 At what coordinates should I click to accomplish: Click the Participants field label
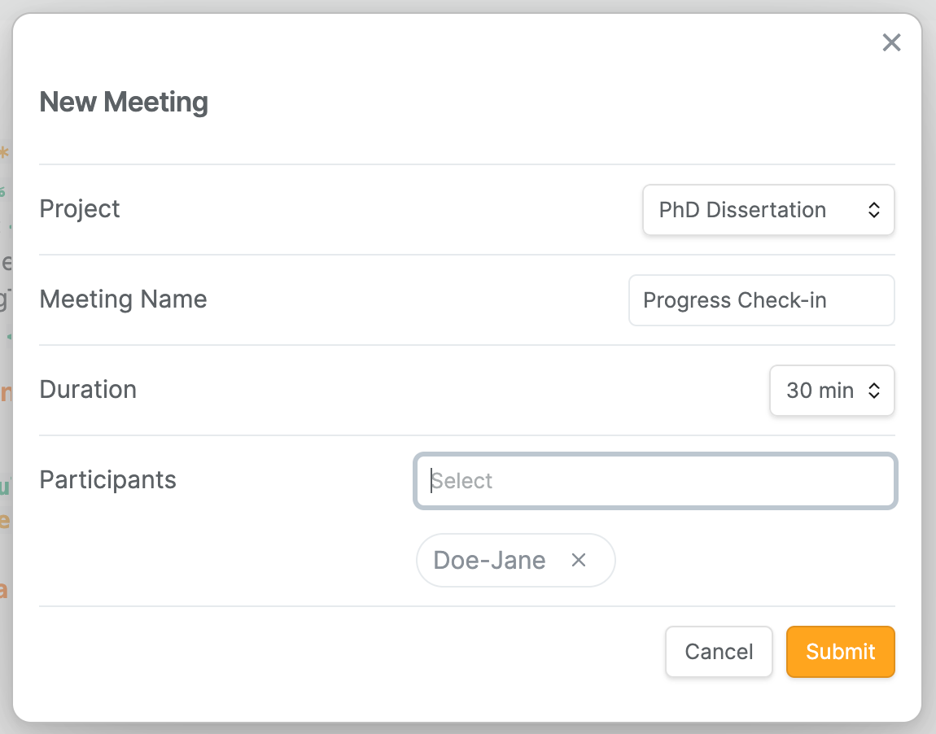coord(107,480)
